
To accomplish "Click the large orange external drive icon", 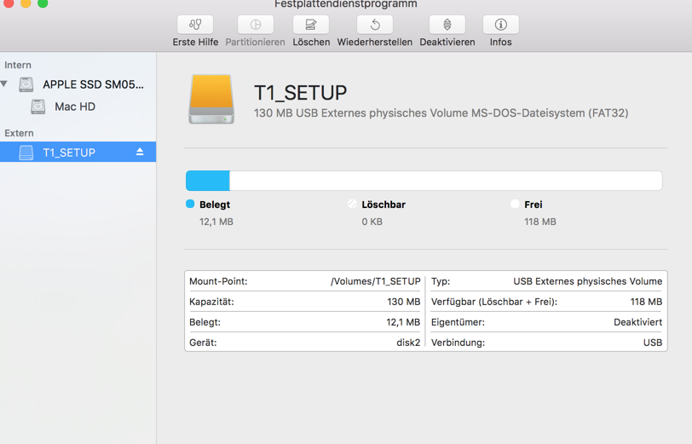I will [211, 100].
